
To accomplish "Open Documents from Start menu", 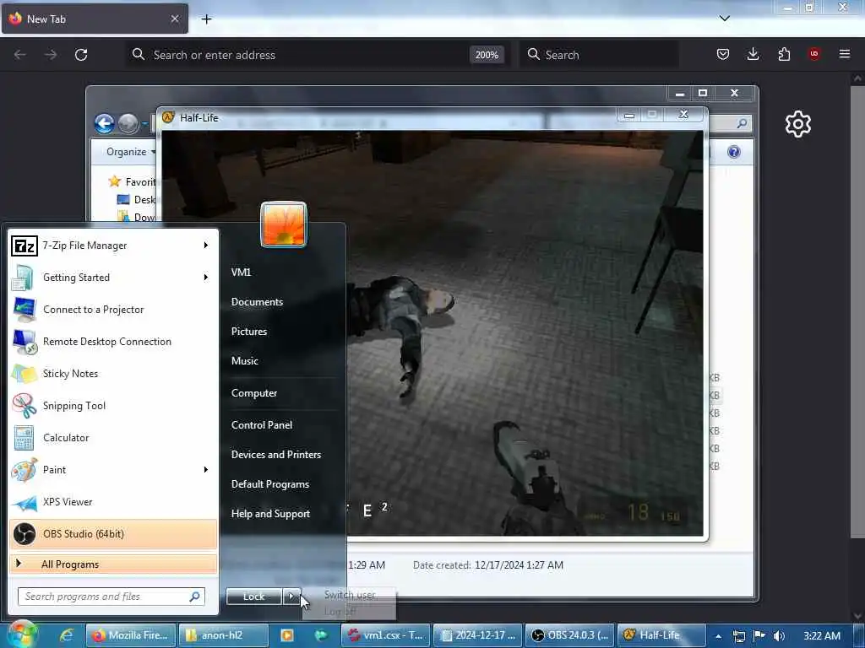I will pyautogui.click(x=257, y=302).
